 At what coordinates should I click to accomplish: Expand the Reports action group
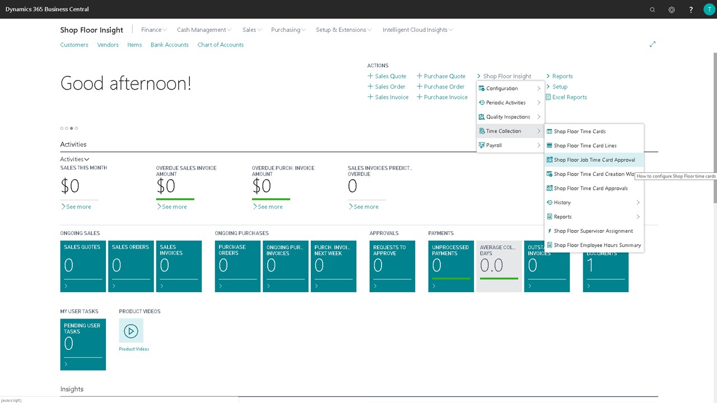point(560,76)
